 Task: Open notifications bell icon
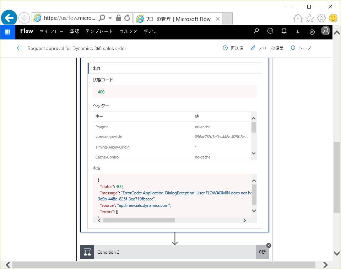(284, 31)
